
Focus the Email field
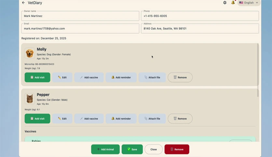[x=80, y=29]
